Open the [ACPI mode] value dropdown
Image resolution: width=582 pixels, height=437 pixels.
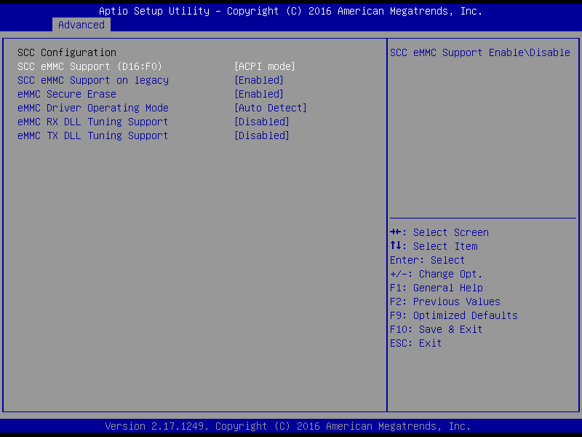(265, 66)
